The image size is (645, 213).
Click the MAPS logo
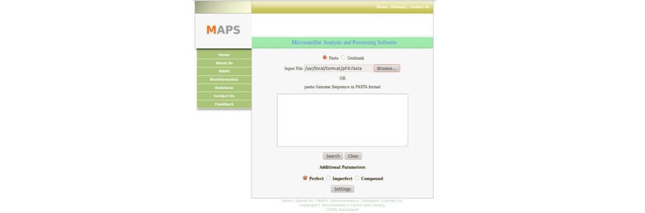point(223,30)
